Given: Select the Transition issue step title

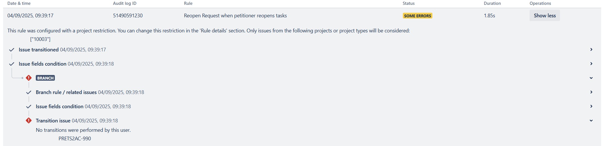Looking at the screenshot, I should point(53,121).
